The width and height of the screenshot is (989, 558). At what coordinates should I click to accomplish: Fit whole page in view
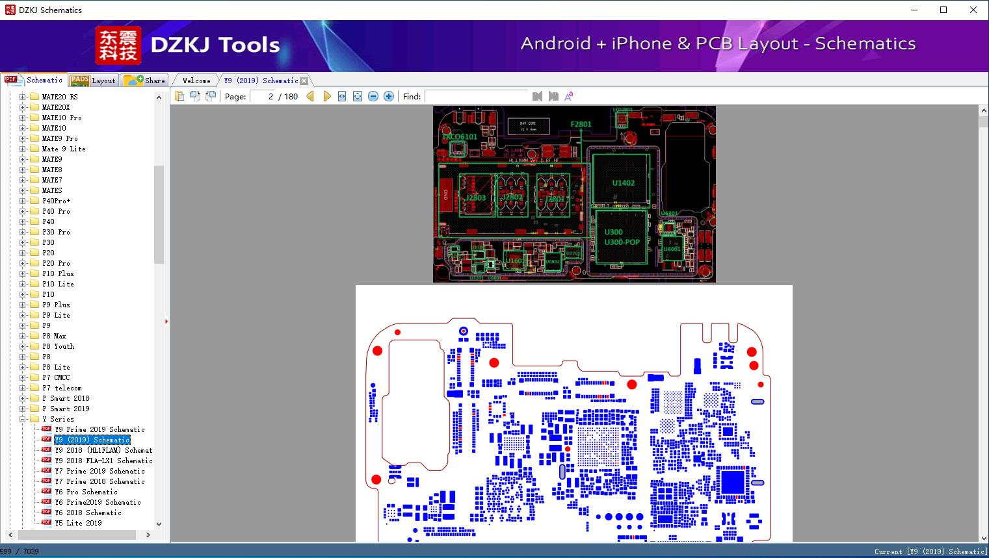click(358, 96)
